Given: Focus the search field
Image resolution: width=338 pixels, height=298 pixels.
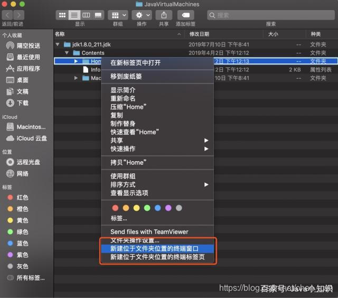Looking at the screenshot, I should click(271, 15).
